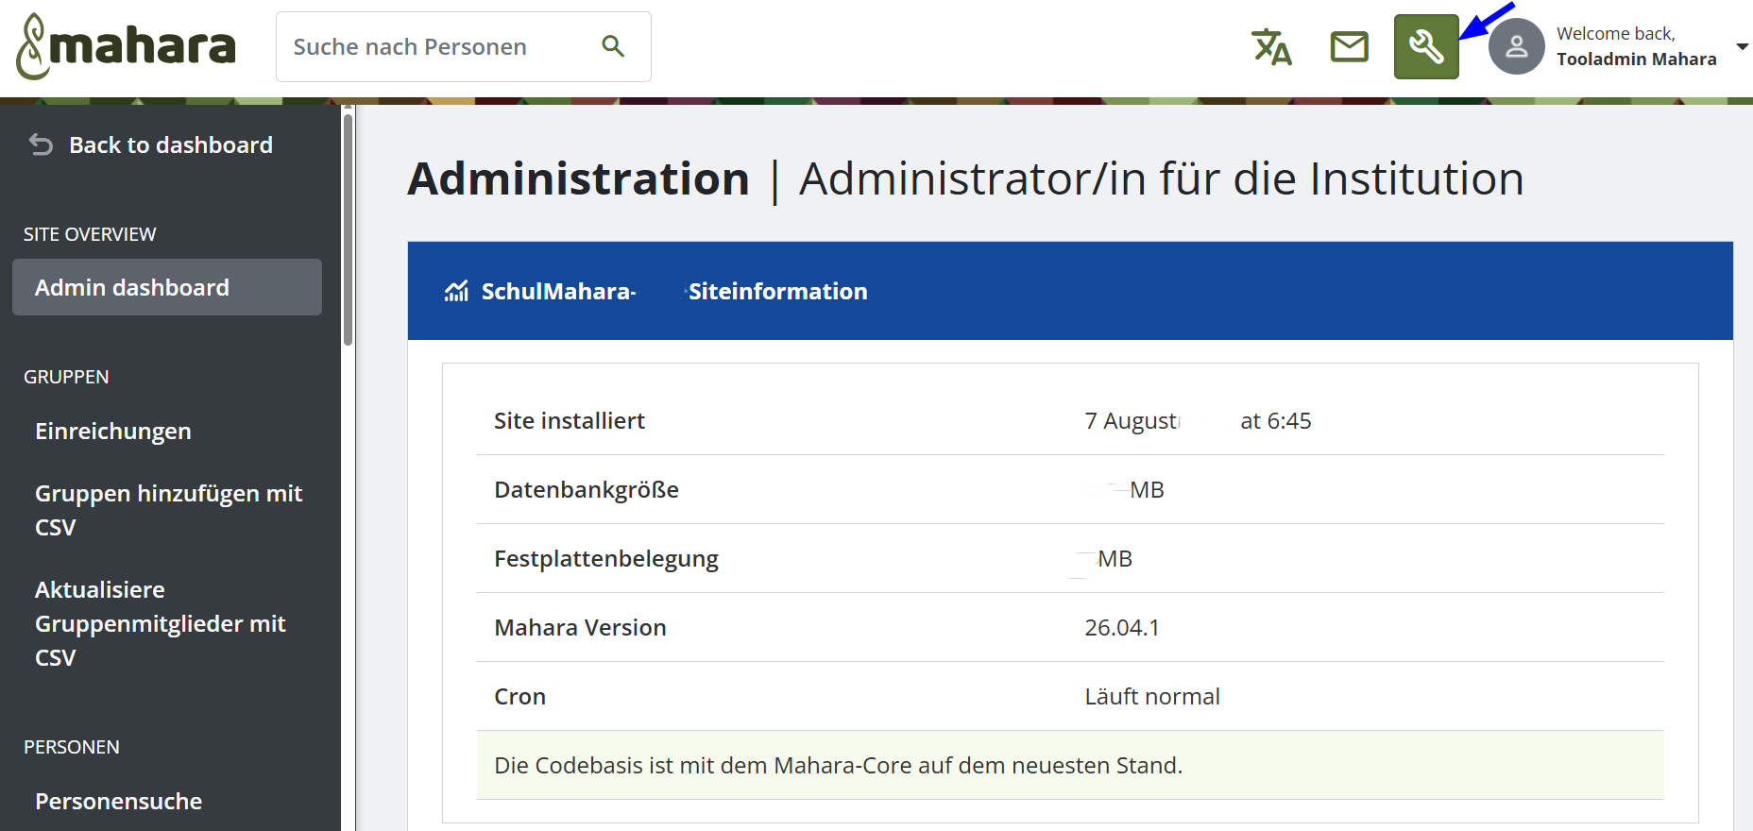Click SchulMahara Siteinformation heading

674,291
